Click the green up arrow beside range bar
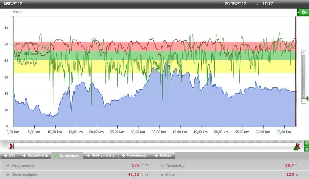 click(307, 143)
